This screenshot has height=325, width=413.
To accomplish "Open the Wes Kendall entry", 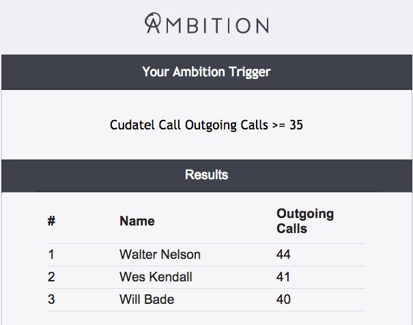I will [156, 277].
